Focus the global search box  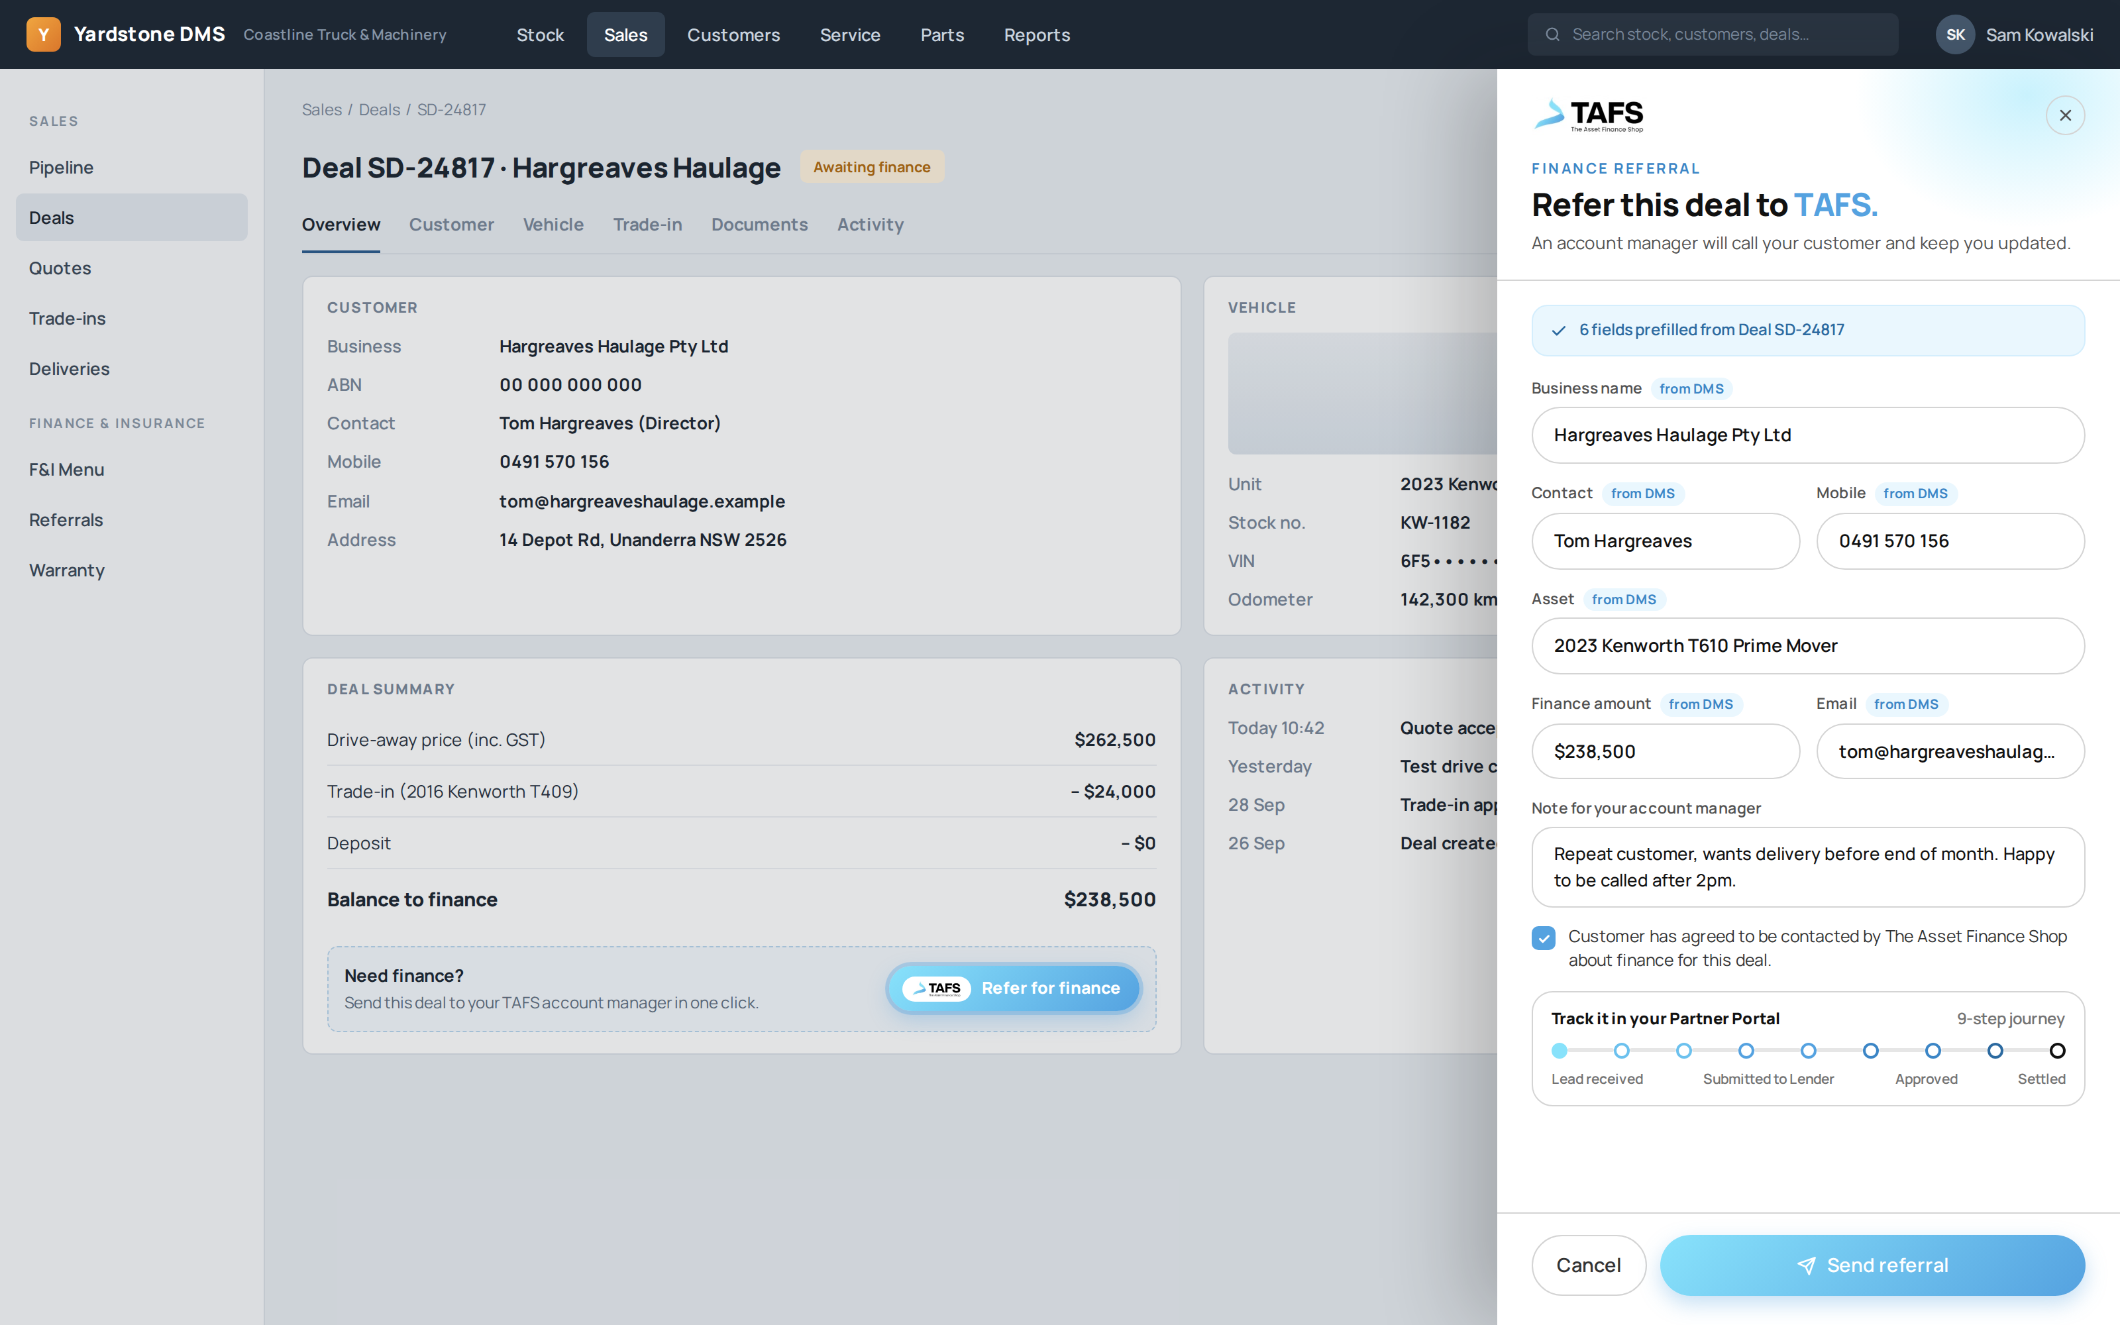click(1713, 34)
